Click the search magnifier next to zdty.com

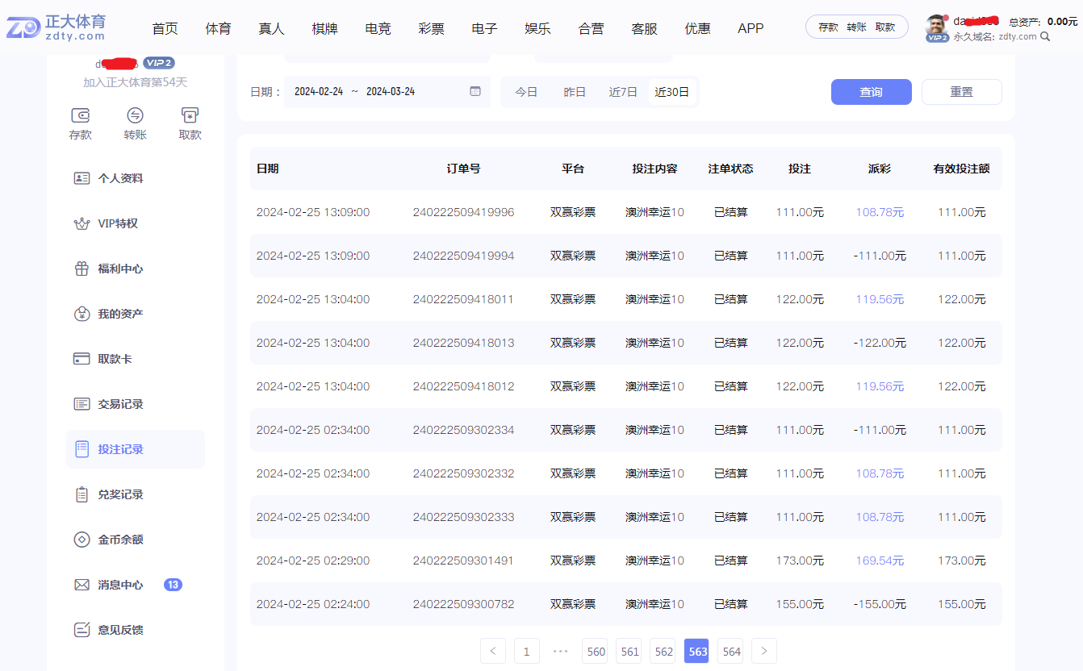(x=1045, y=36)
